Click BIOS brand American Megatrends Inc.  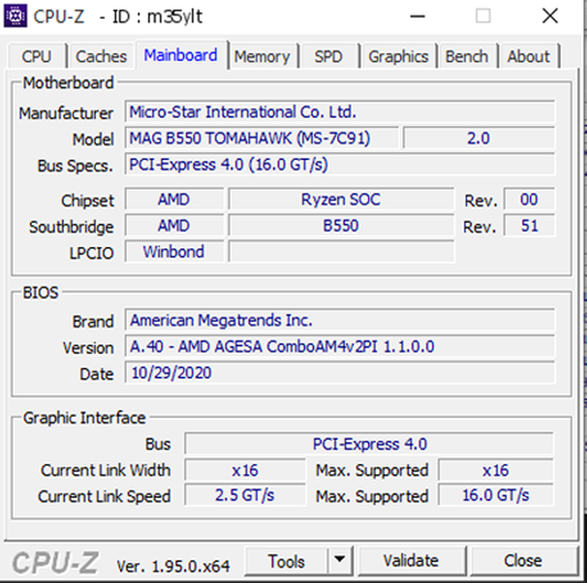pos(340,320)
